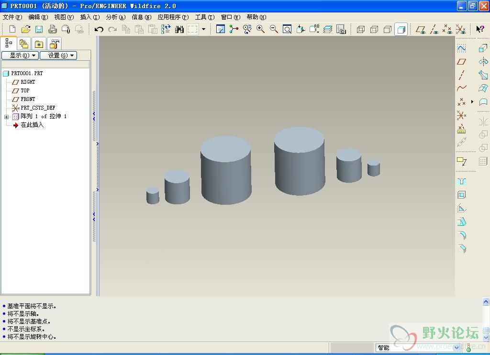Open the 编辑(E) menu
The width and height of the screenshot is (490, 355).
[38, 17]
